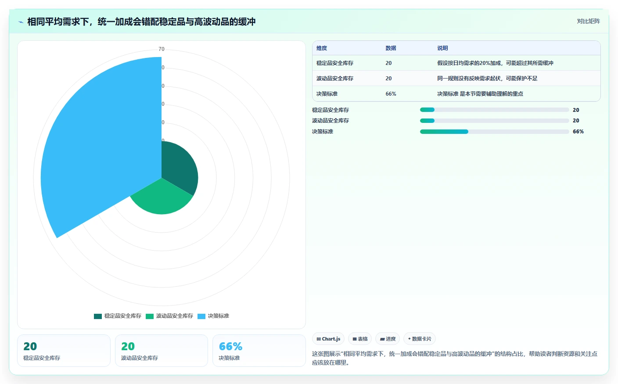This screenshot has height=384, width=618.
Task: Select the 波动品安全库存 table row cell
Action: tap(335, 79)
